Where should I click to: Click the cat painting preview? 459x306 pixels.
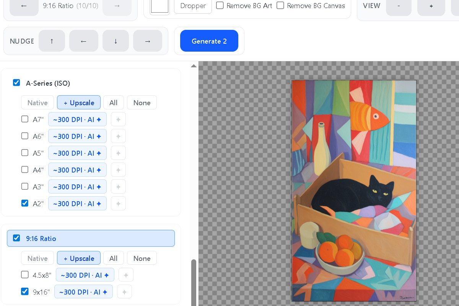(354, 190)
